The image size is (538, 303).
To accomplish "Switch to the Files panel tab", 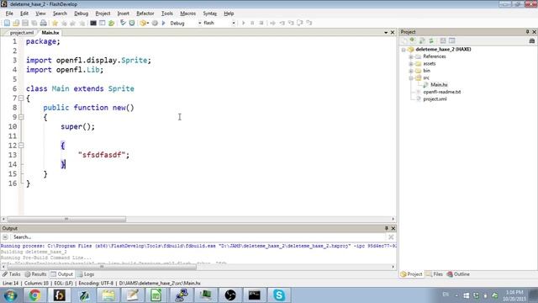I will [434, 274].
